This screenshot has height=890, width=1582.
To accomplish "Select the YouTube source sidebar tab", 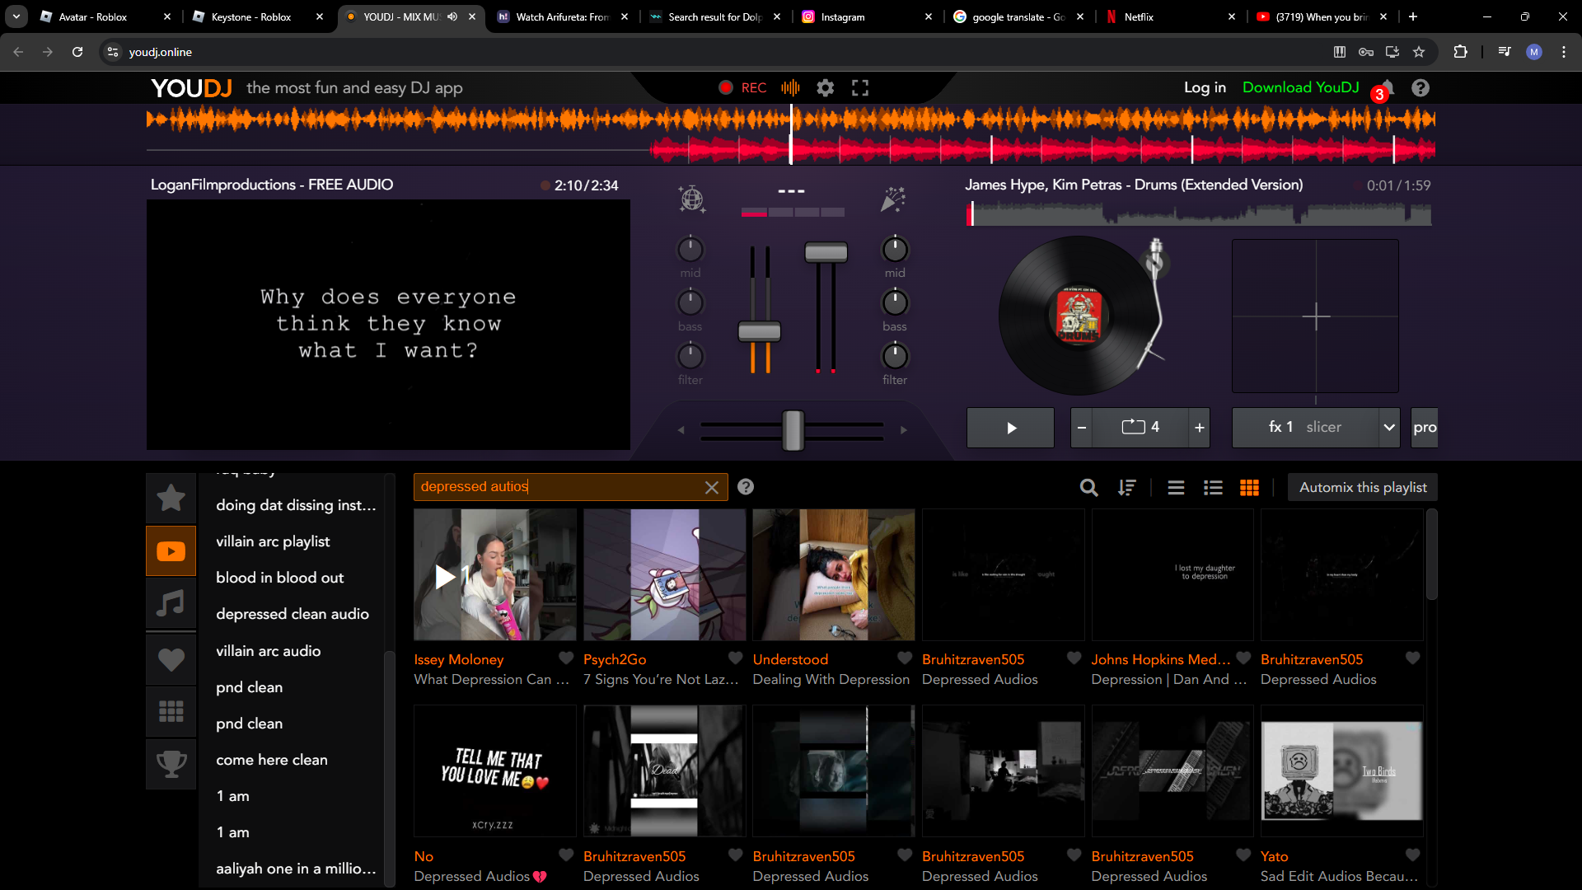I will [171, 550].
